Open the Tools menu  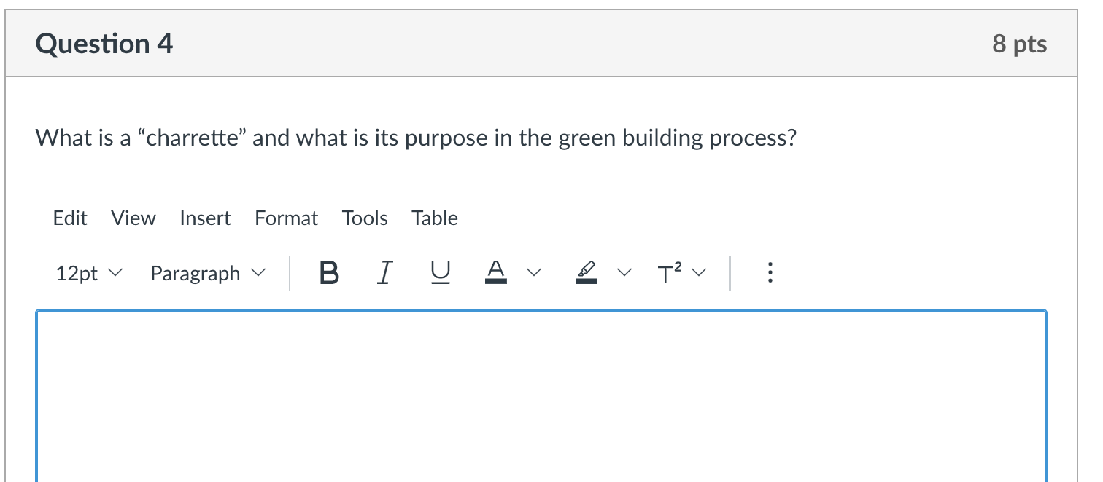(x=365, y=218)
